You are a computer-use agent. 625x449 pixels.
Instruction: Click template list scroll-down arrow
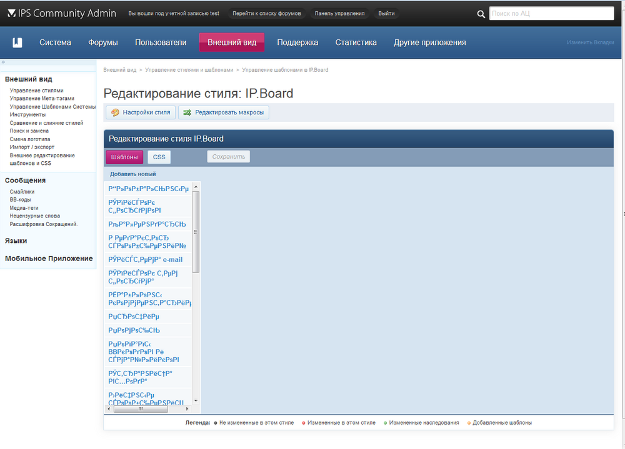(196, 400)
